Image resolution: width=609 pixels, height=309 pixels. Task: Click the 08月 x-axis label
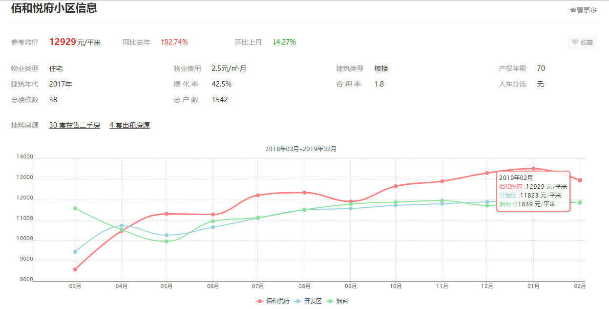(x=304, y=287)
